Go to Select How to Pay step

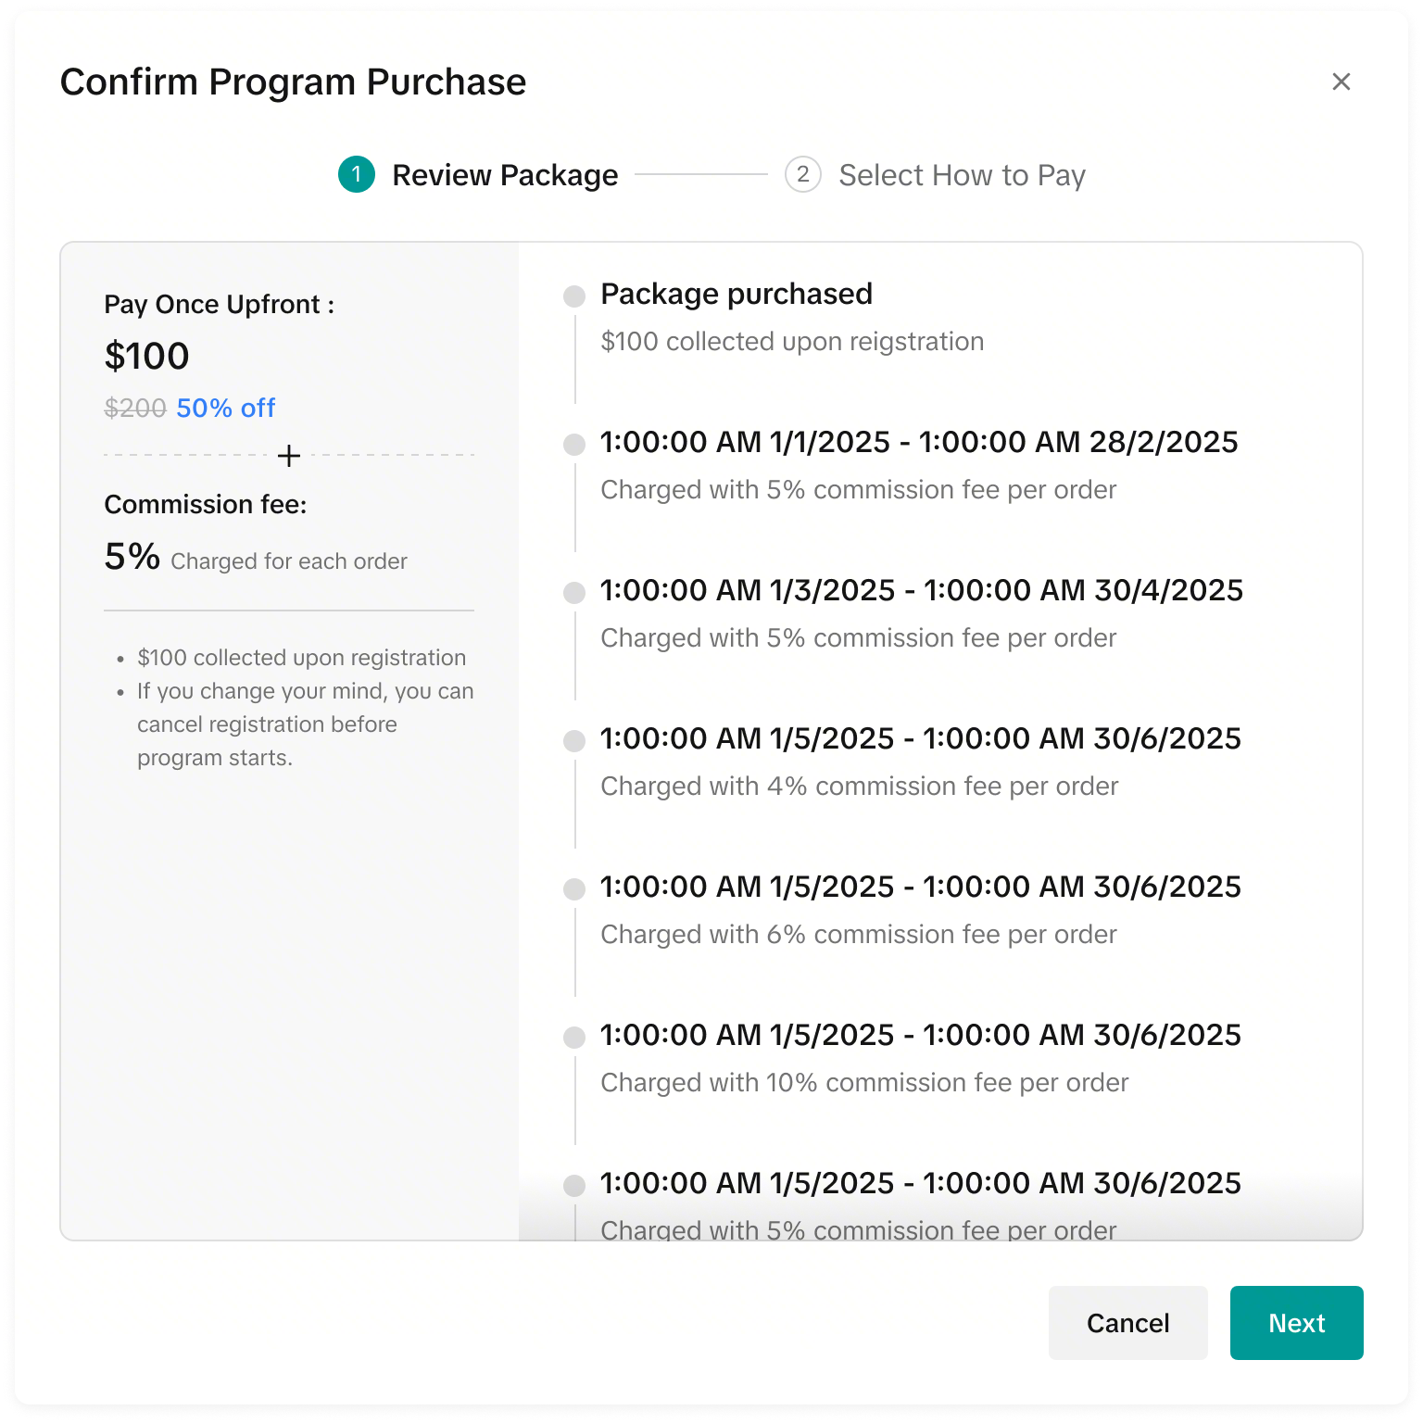pyautogui.click(x=962, y=175)
